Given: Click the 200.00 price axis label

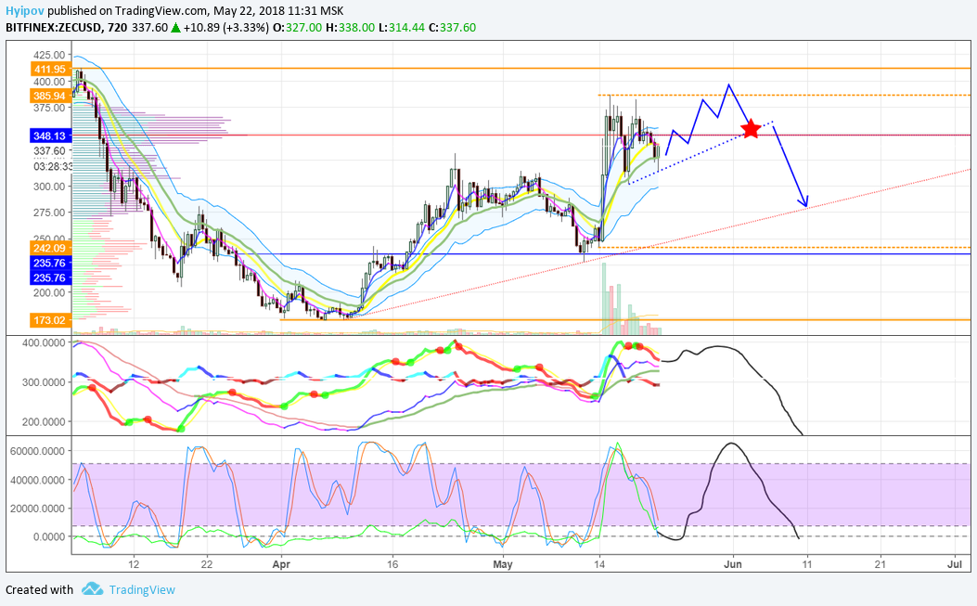Looking at the screenshot, I should pos(49,292).
